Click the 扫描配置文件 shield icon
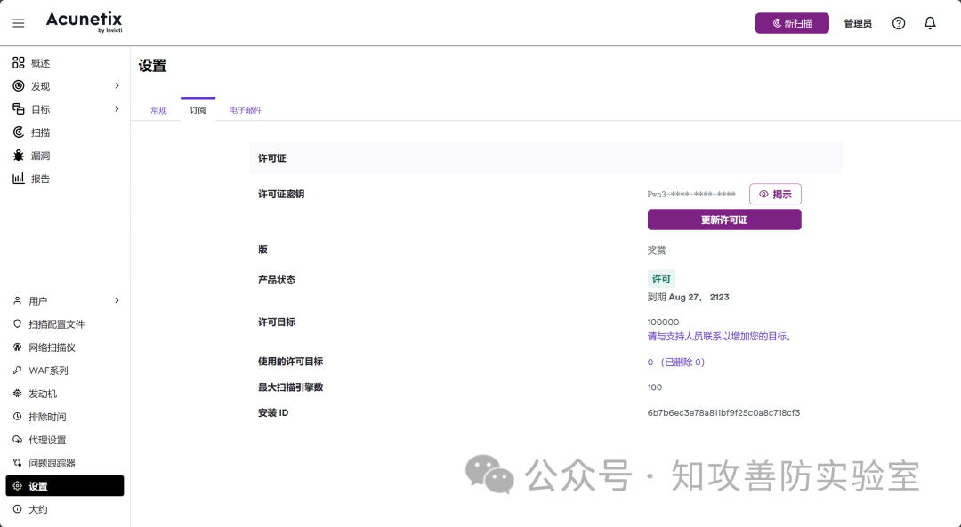 [17, 323]
